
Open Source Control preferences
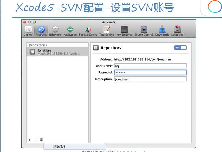coord(144,31)
